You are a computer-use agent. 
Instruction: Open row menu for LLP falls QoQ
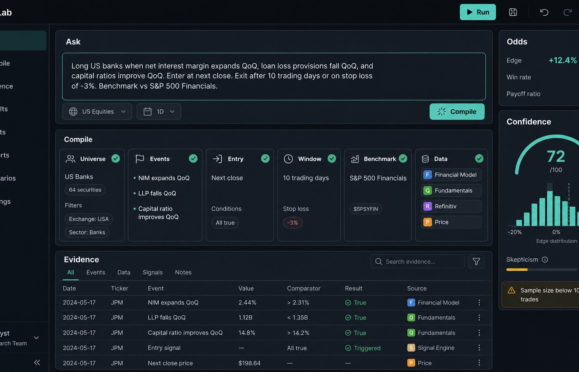(479, 317)
